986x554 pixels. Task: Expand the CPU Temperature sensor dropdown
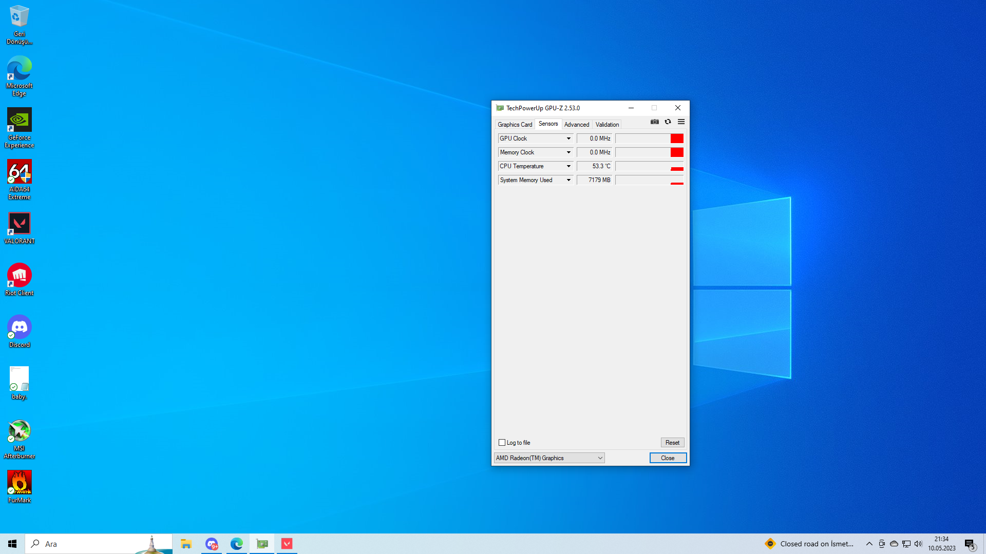568,166
